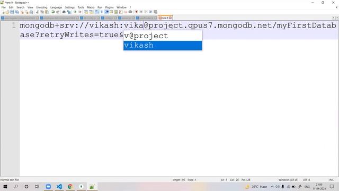
Task: Open Visual Studio Code from taskbar
Action: [x=59, y=186]
